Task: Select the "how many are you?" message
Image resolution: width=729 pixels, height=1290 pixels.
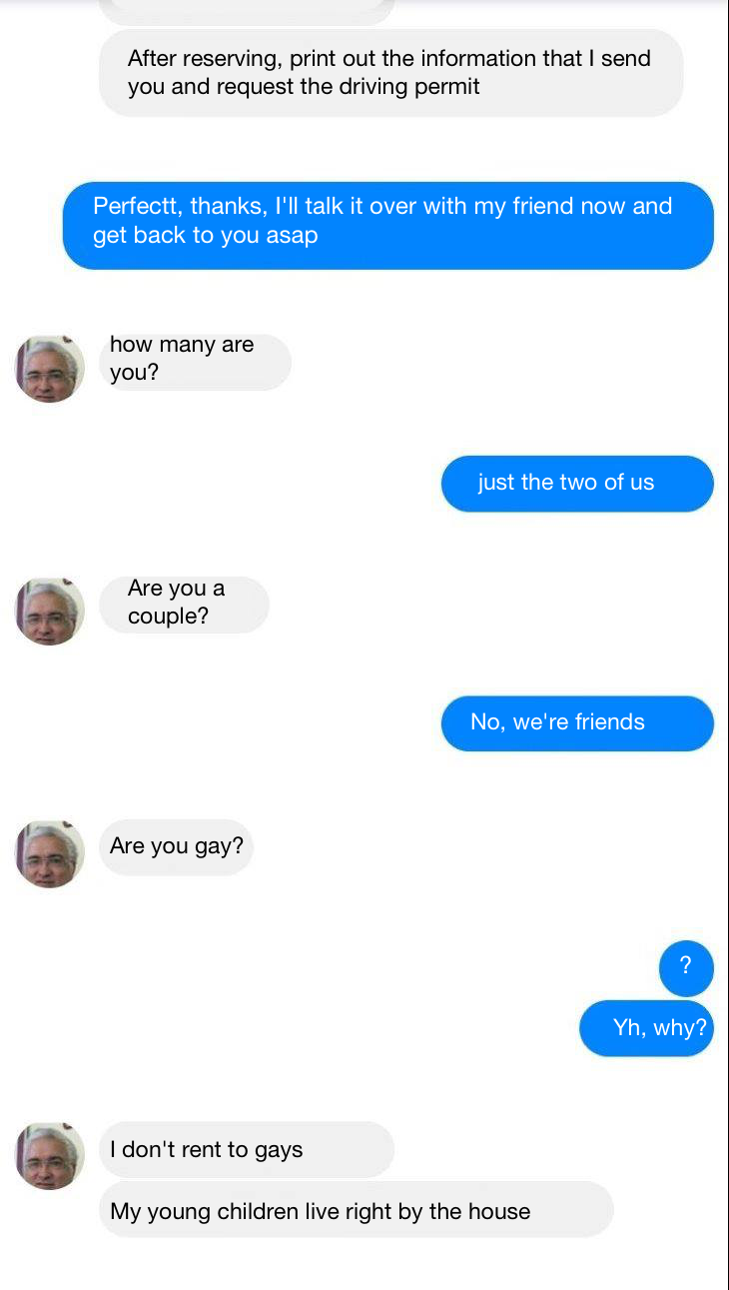Action: click(x=195, y=362)
